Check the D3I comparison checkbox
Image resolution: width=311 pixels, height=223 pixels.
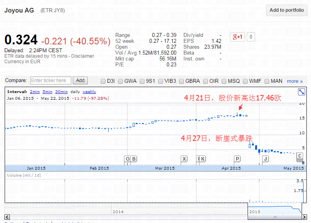point(103,81)
